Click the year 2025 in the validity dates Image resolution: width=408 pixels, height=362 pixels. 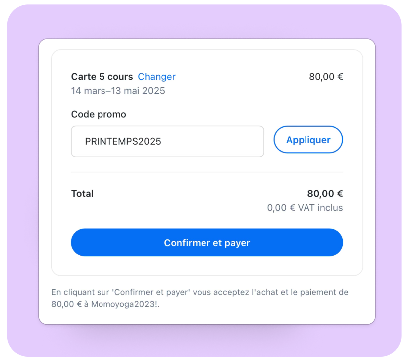pyautogui.click(x=154, y=91)
